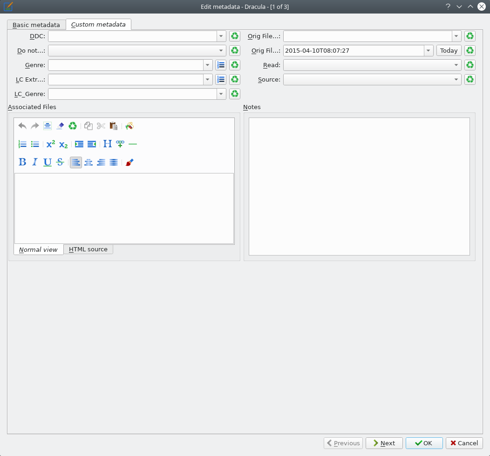490x456 pixels.
Task: Click the Select all icon in editor toolbar
Action: [x=47, y=126]
